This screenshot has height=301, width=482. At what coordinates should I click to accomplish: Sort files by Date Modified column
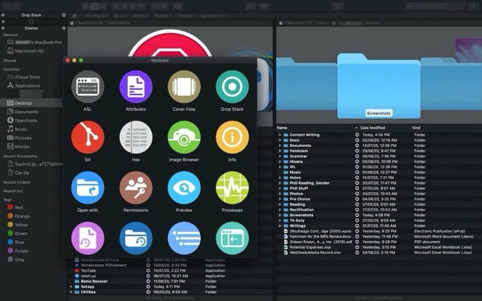pos(374,128)
